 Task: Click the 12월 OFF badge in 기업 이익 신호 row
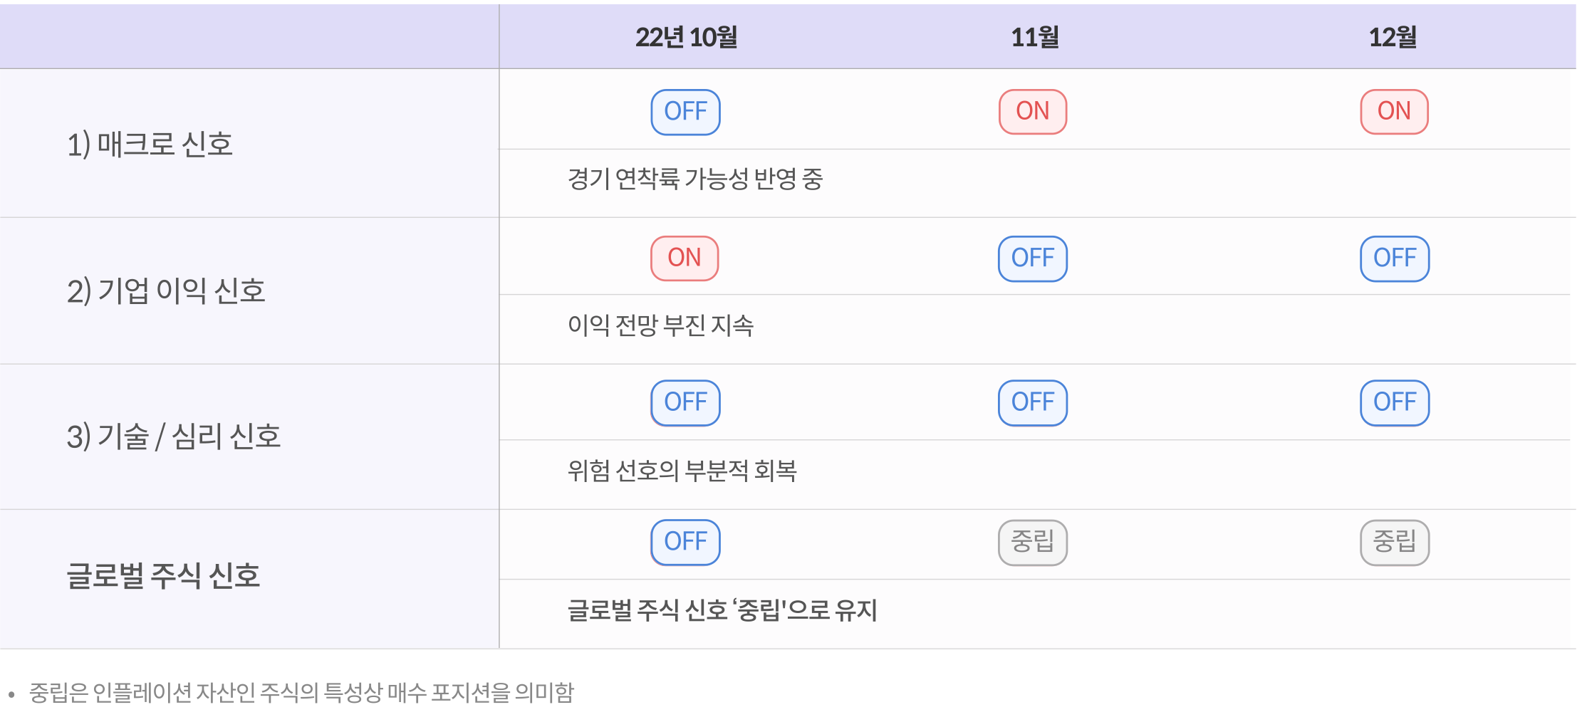click(x=1394, y=258)
